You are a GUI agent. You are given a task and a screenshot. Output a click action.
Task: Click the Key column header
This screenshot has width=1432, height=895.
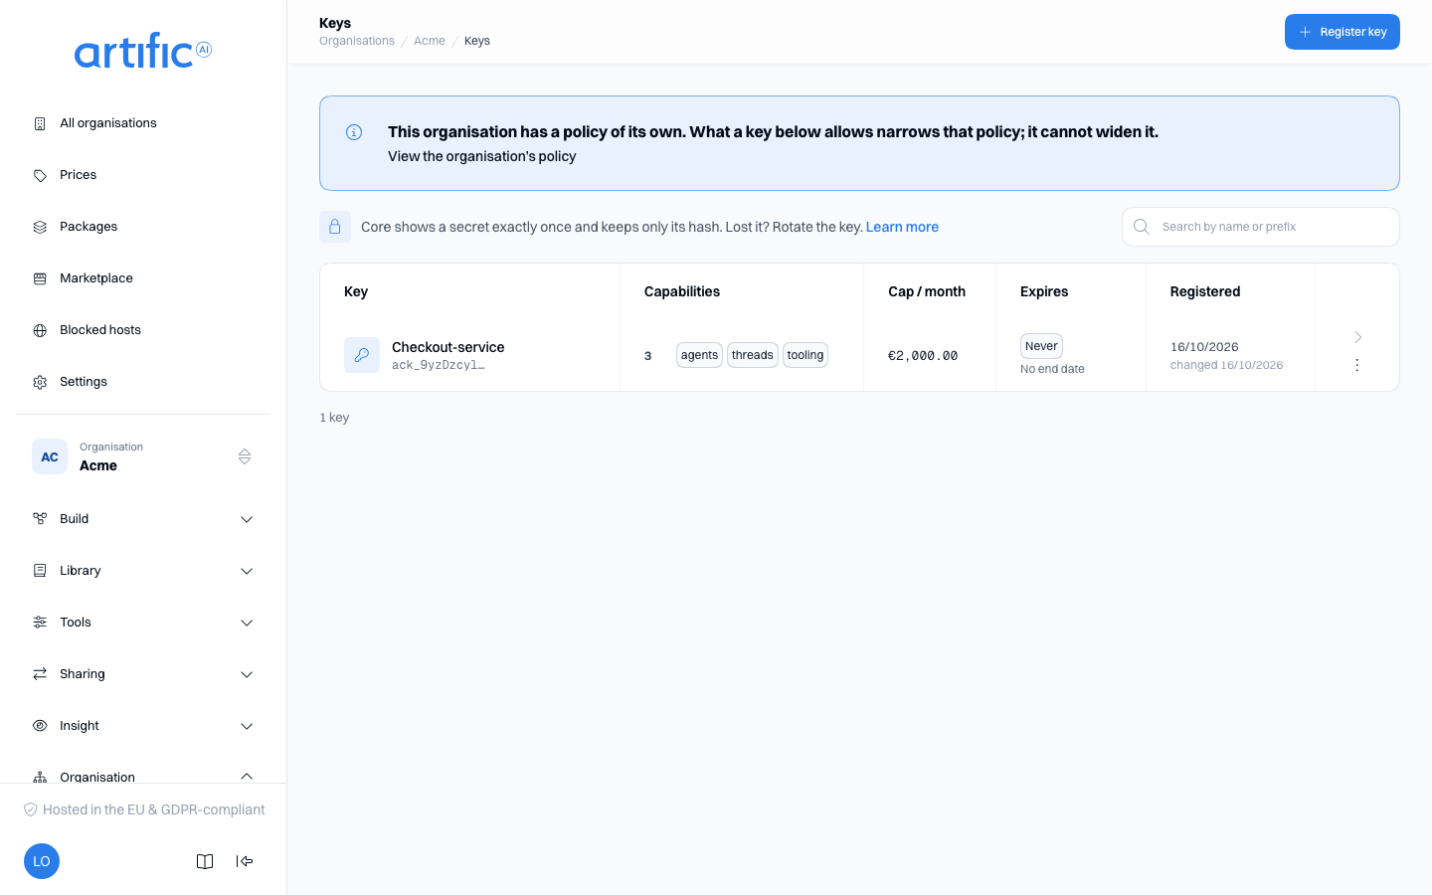coord(356,291)
